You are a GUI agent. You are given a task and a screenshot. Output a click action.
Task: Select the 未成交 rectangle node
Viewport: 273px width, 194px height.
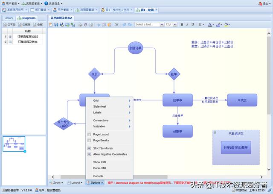(242, 100)
